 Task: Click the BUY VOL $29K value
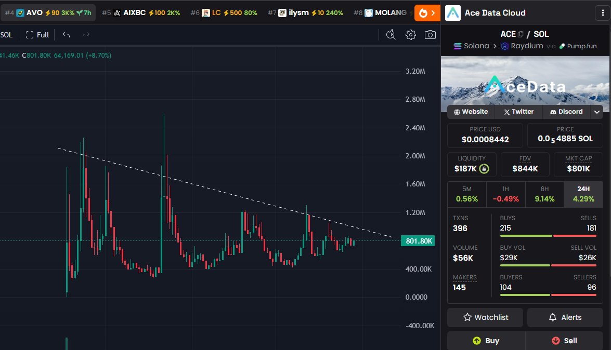pos(509,258)
